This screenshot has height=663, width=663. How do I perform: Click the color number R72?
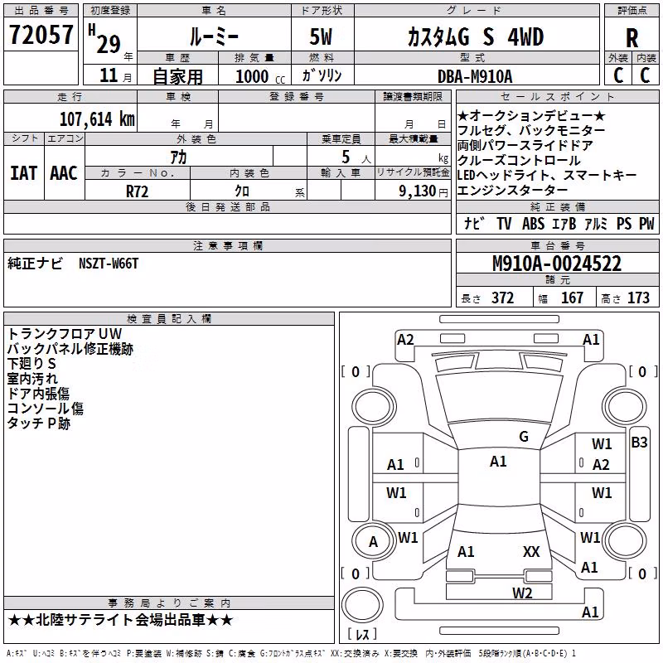click(x=137, y=191)
